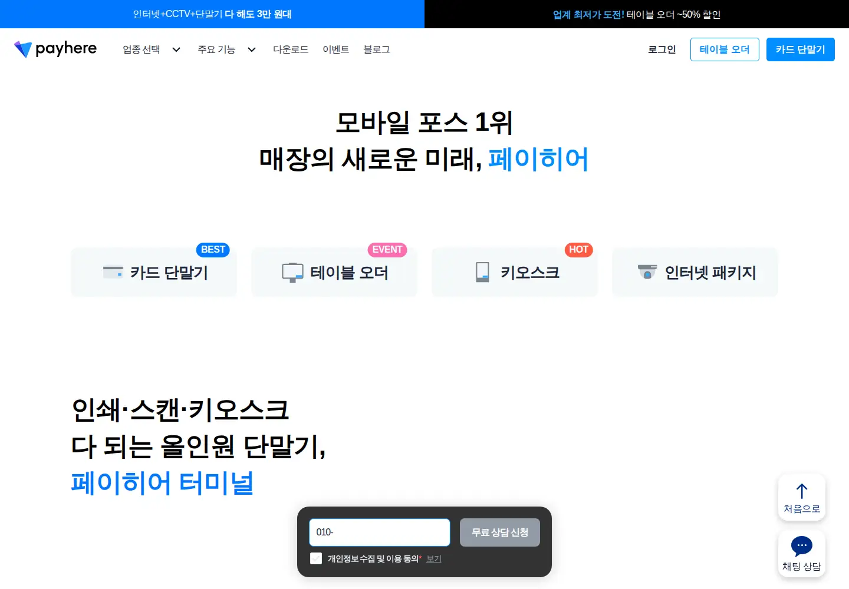849x589 pixels.
Task: Click the table order monitor icon
Action: click(x=292, y=273)
